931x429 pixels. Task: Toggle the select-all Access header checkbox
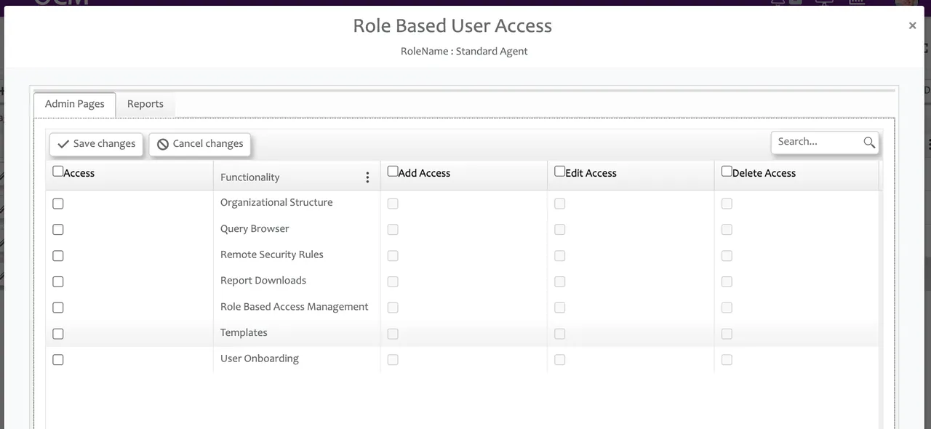click(x=58, y=172)
